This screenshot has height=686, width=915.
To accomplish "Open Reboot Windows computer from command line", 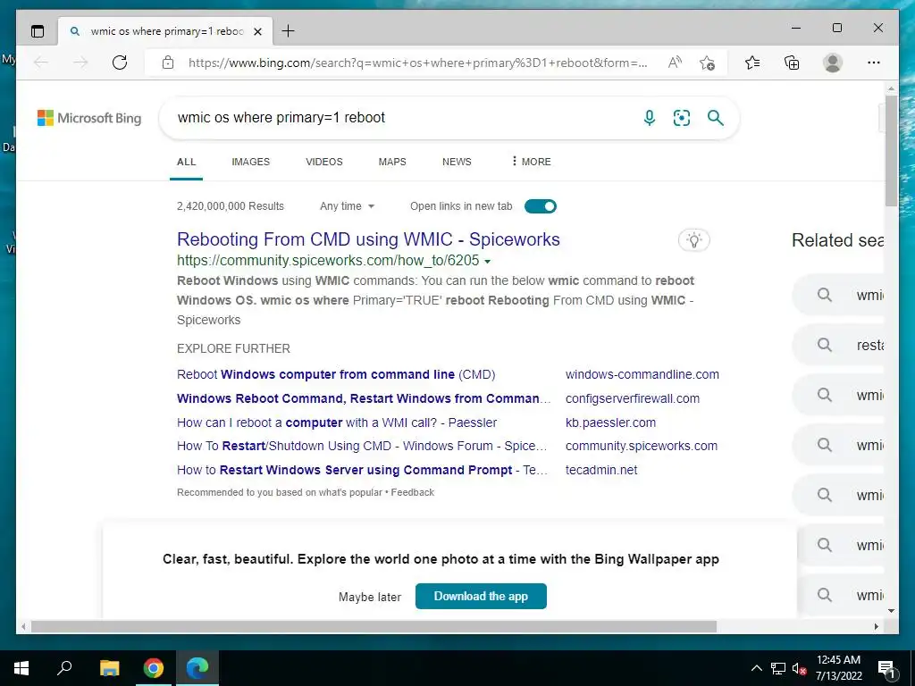I will [x=336, y=374].
